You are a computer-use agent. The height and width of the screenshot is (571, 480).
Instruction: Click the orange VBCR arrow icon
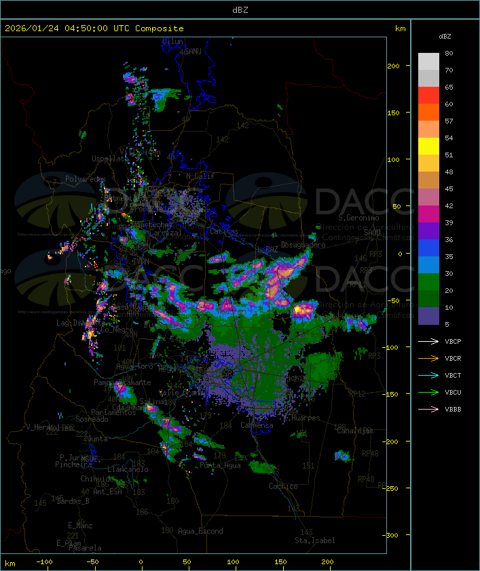(x=429, y=358)
